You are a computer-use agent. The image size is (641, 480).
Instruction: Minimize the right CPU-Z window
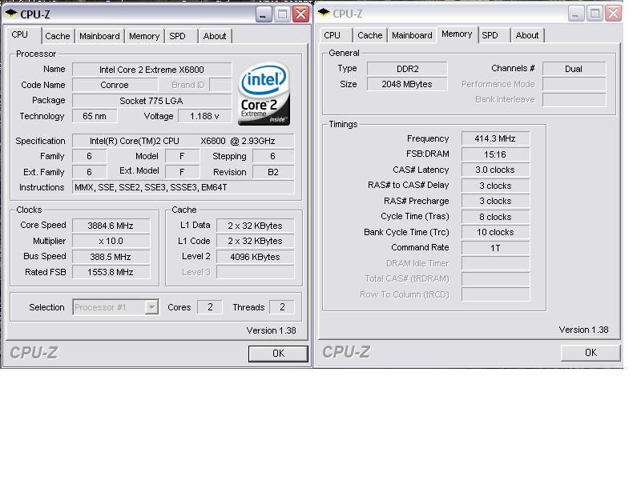coord(575,14)
